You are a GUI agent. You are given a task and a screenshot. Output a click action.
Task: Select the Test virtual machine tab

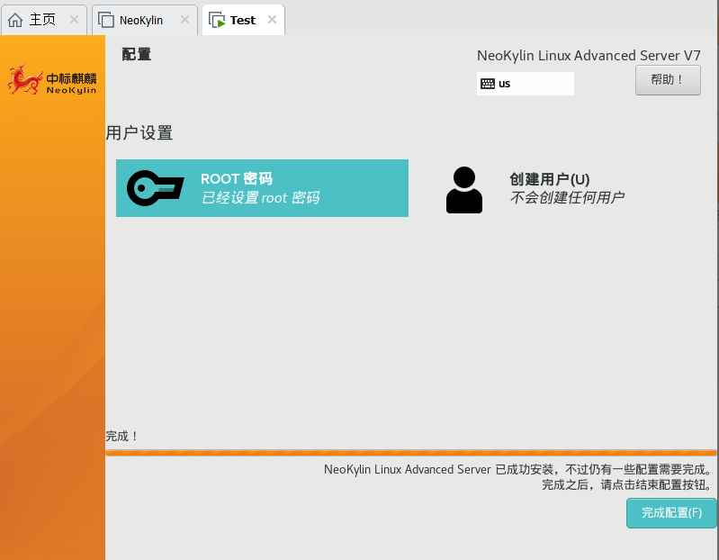point(243,20)
